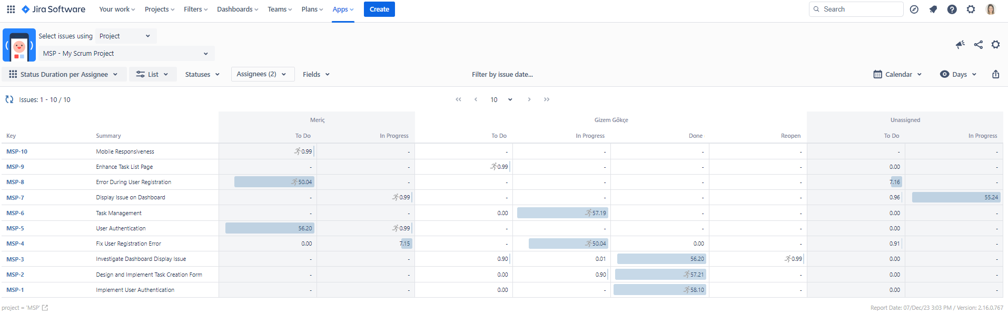The width and height of the screenshot is (1008, 314).
Task: Open the share report icon
Action: click(978, 45)
